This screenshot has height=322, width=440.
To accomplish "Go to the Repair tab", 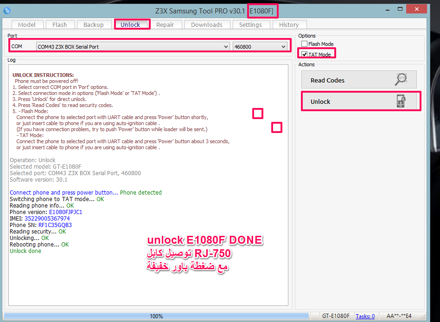I will pyautogui.click(x=165, y=25).
